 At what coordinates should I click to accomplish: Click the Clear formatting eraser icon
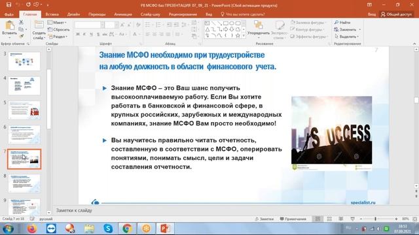138,25
